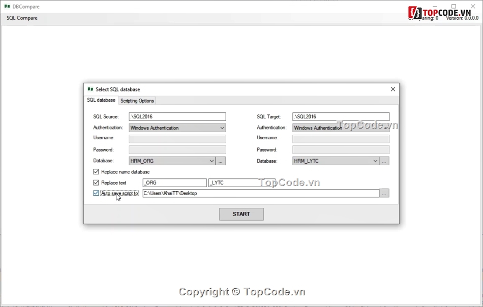Click the source Username field

pyautogui.click(x=177, y=139)
